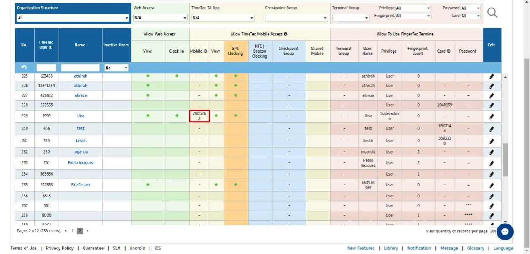The image size is (530, 254).
Task: Click next page arrow in pagination
Action: 87,231
